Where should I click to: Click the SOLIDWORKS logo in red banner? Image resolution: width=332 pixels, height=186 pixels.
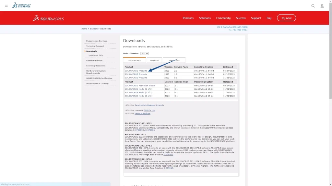coord(49,18)
